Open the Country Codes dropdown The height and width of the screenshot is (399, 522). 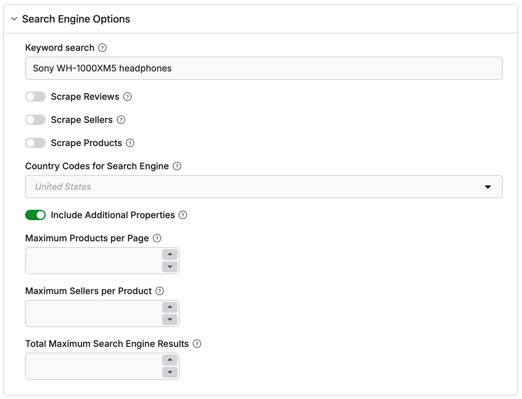coord(488,187)
